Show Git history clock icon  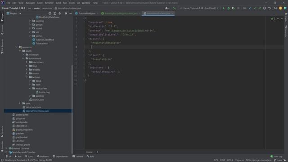[265, 8]
